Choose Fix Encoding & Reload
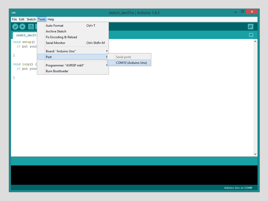This screenshot has height=201, width=268. tap(73, 37)
